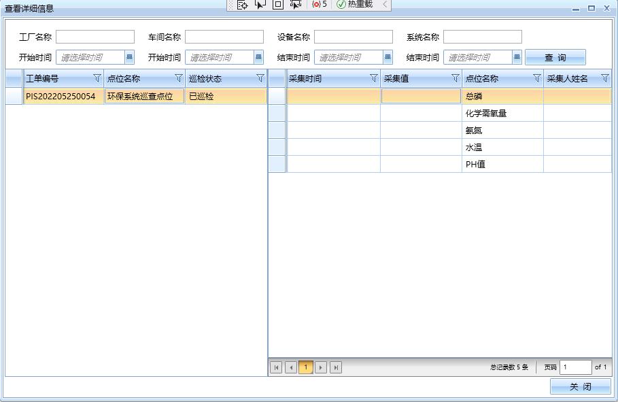Activate the select element cursor tool

click(260, 4)
